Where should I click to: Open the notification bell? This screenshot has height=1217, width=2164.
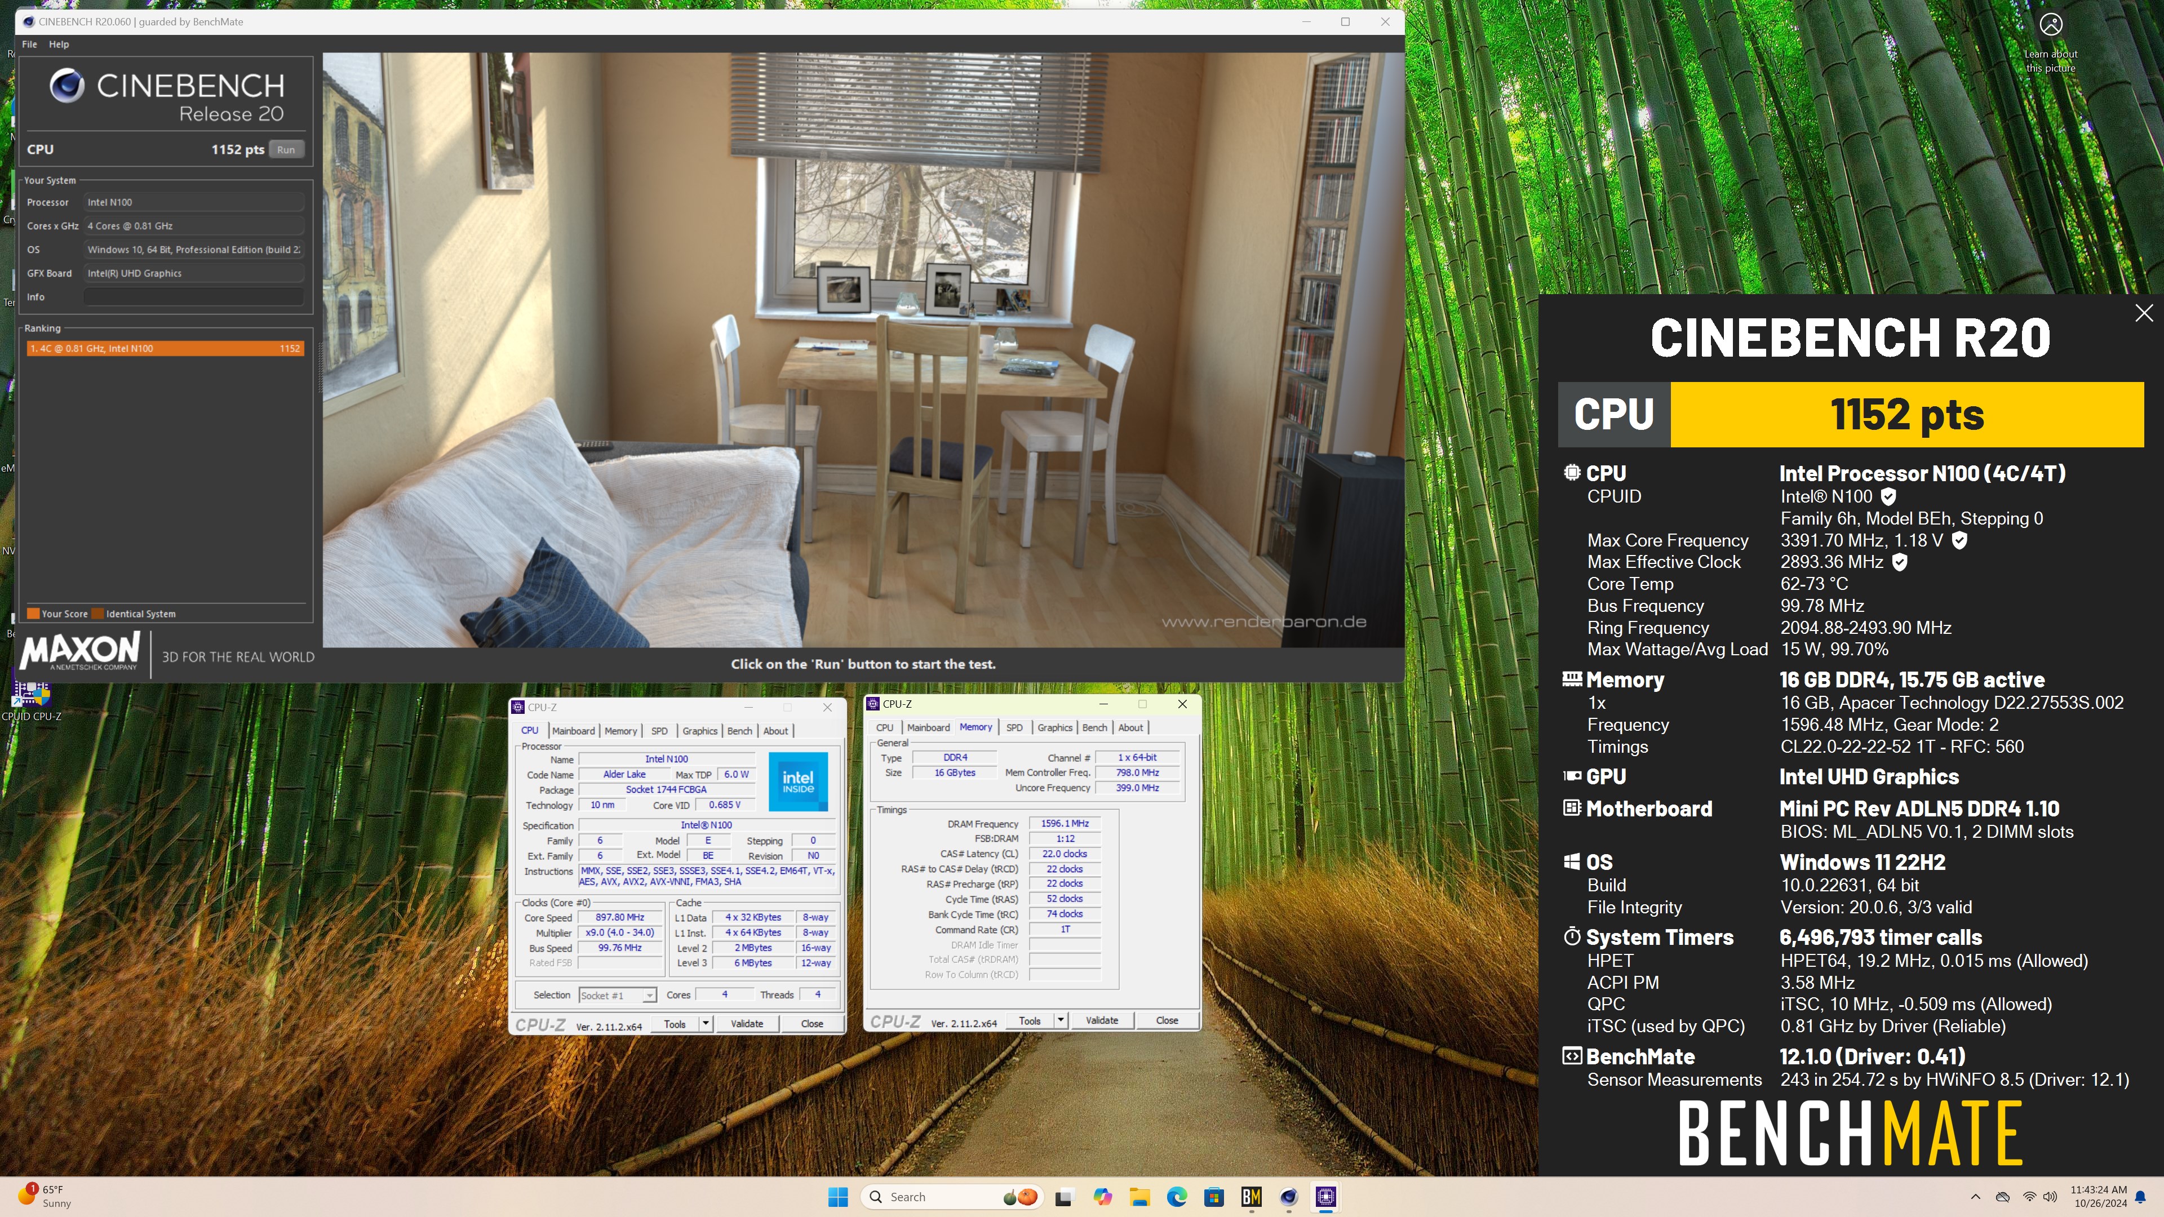point(2141,1197)
